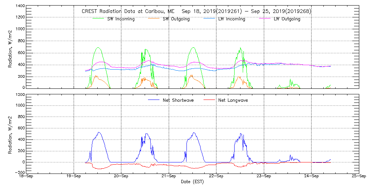This screenshot has width=370, height=185.
Task: Click the '18-Sep' date tick label
Action: click(x=26, y=176)
